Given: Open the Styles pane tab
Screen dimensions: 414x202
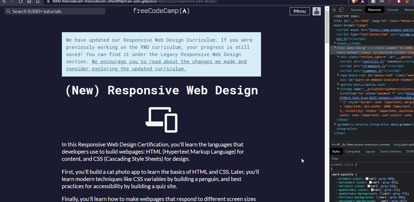Looking at the screenshot, I should point(336,151).
